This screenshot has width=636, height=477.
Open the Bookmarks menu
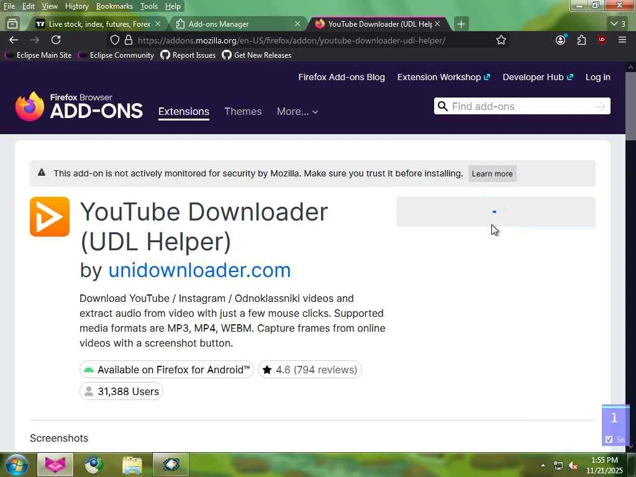pyautogui.click(x=114, y=6)
